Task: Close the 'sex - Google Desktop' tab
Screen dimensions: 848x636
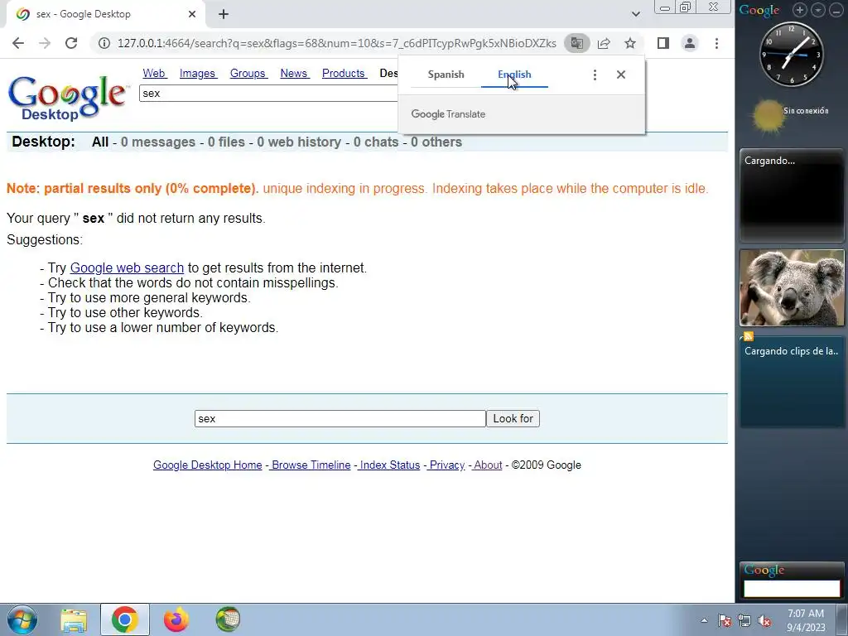Action: pos(192,14)
